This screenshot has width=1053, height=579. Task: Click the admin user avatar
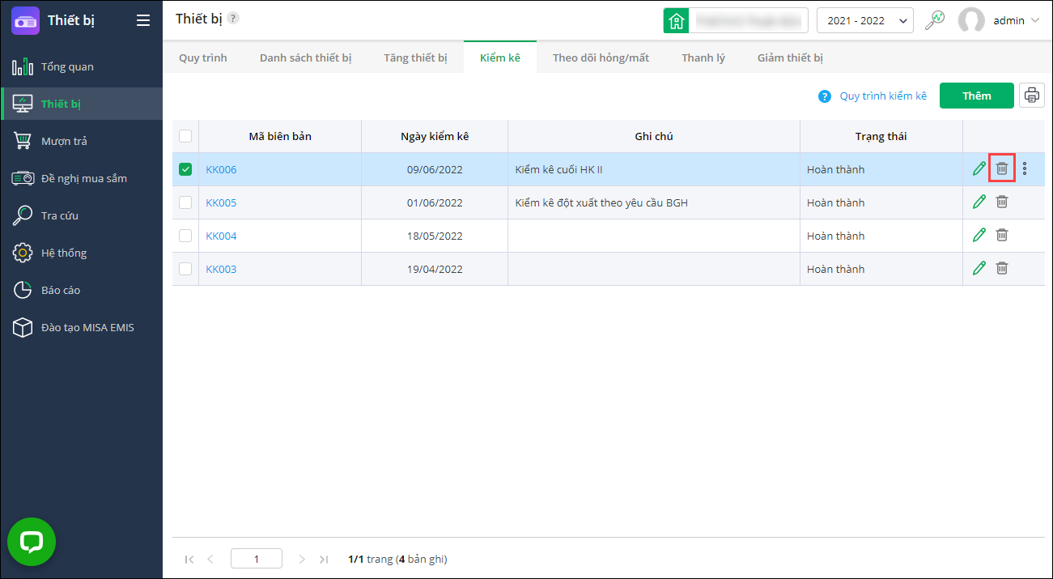(971, 20)
